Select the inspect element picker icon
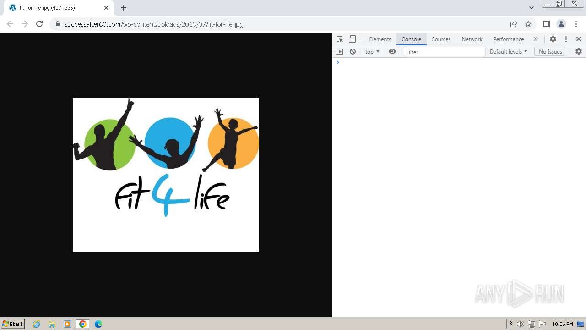586x330 pixels. click(x=340, y=39)
